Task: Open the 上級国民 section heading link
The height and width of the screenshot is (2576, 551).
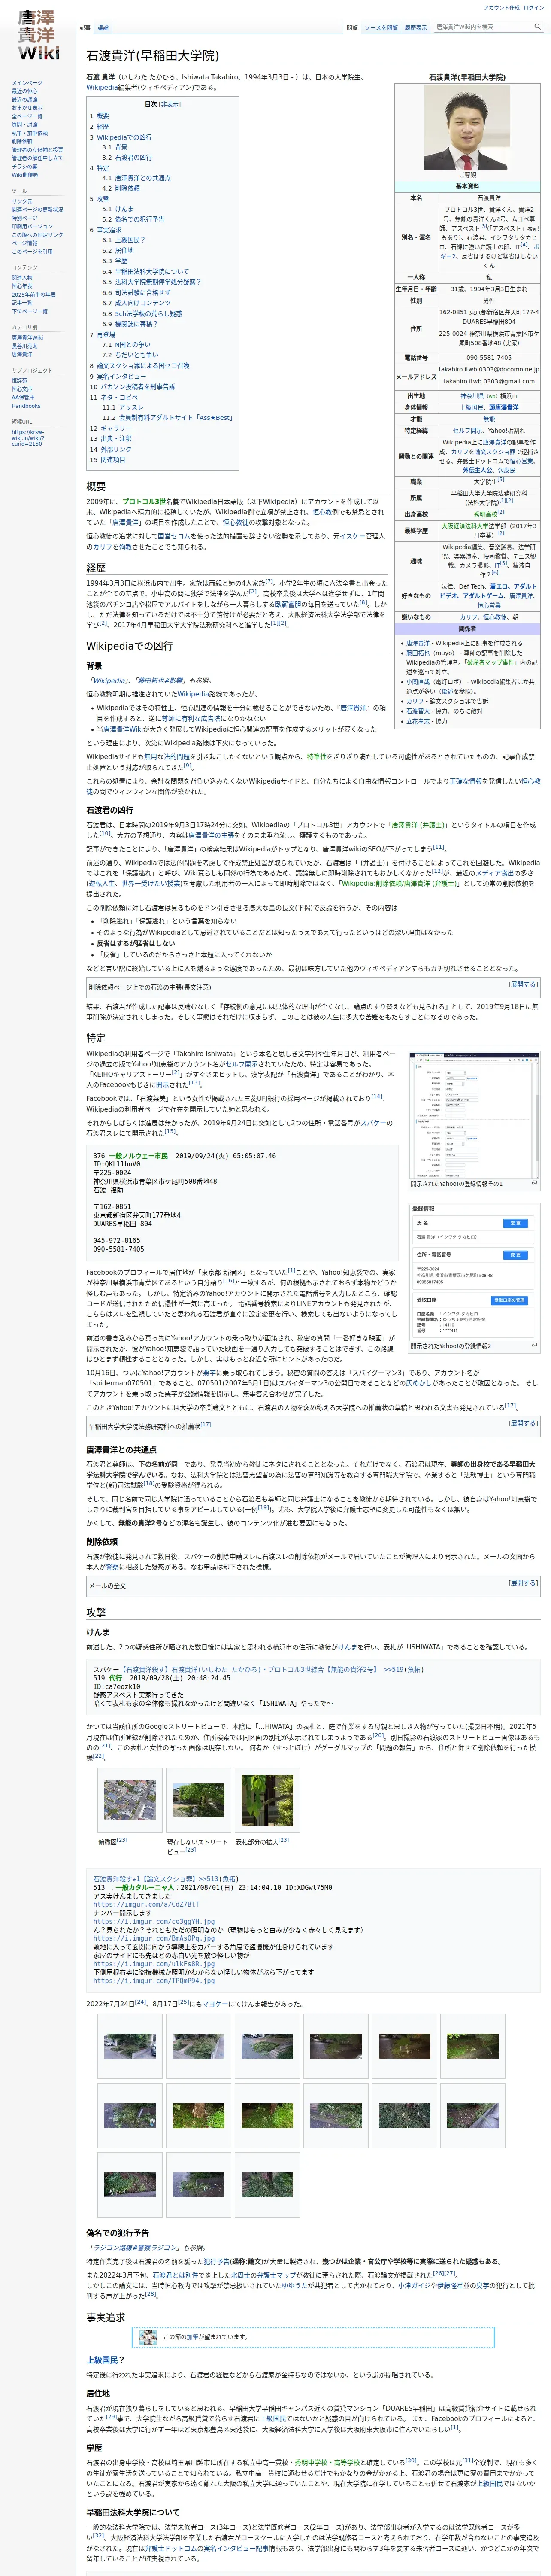Action: point(102,2360)
